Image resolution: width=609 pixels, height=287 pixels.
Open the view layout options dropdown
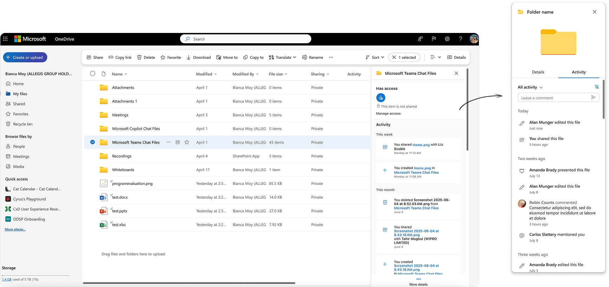(x=436, y=57)
